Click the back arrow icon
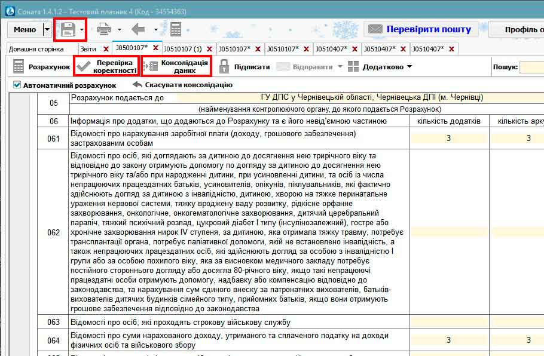Image resolution: width=544 pixels, height=356 pixels. (x=138, y=29)
